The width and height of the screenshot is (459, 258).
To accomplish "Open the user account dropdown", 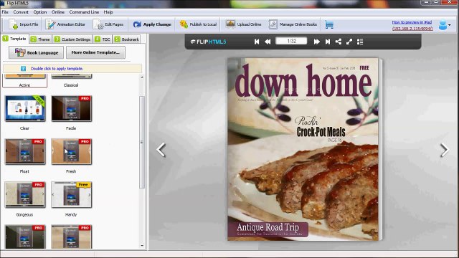I will pyautogui.click(x=445, y=25).
